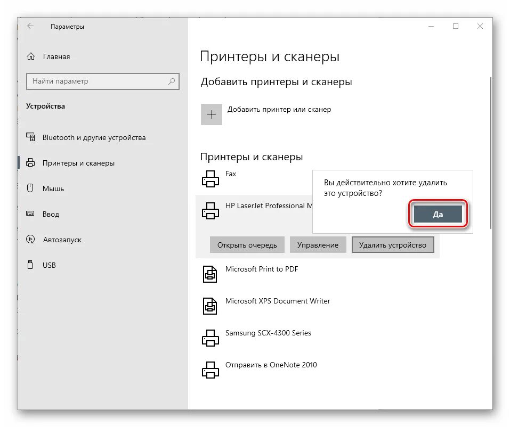The height and width of the screenshot is (427, 510).
Task: Select Главная in the sidebar
Action: point(56,56)
